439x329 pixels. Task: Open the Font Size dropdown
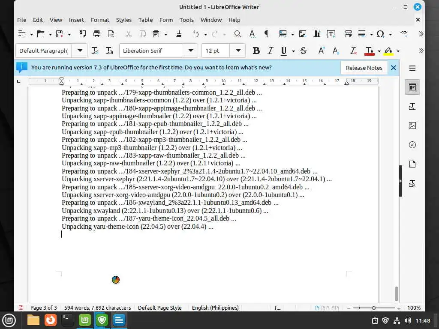238,51
